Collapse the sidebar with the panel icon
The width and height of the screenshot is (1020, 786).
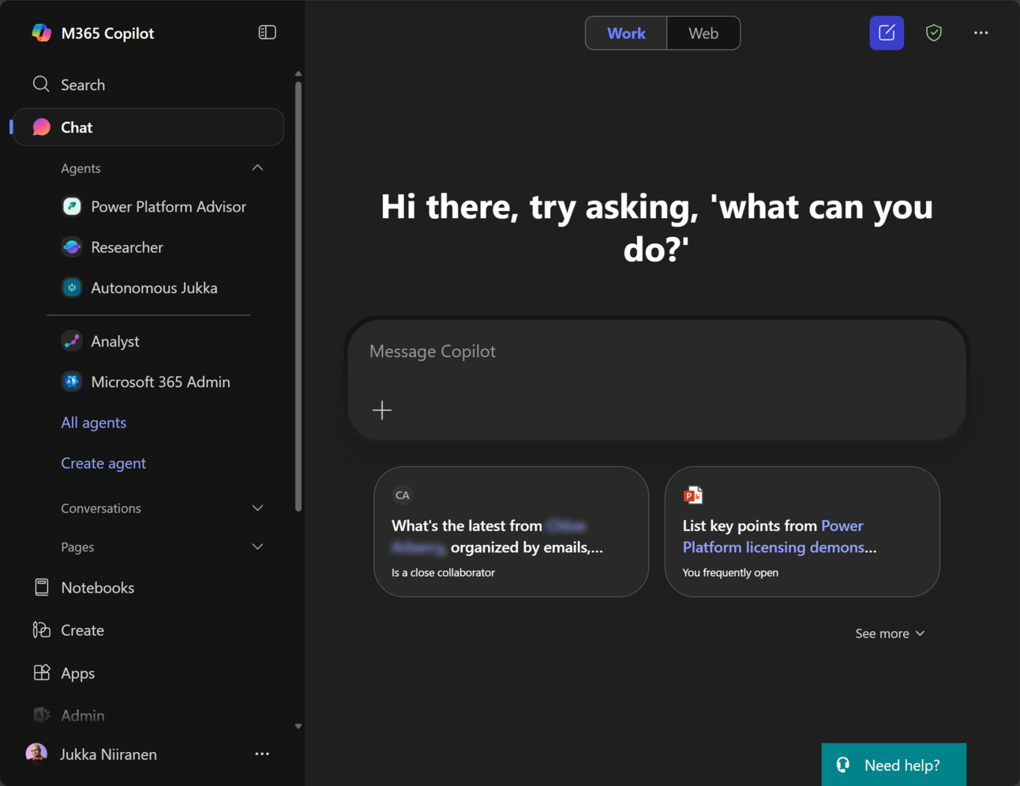point(267,32)
